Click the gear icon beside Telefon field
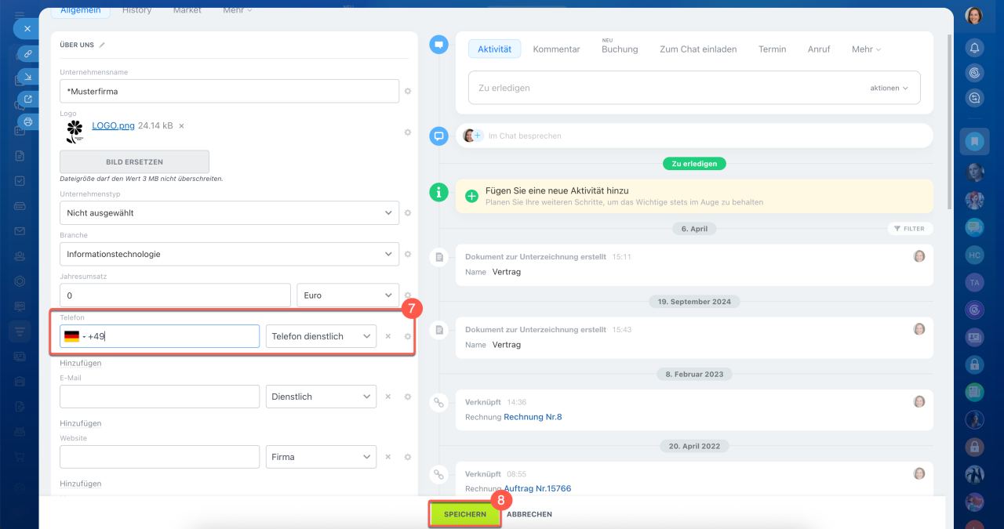This screenshot has height=529, width=1004. (x=408, y=336)
